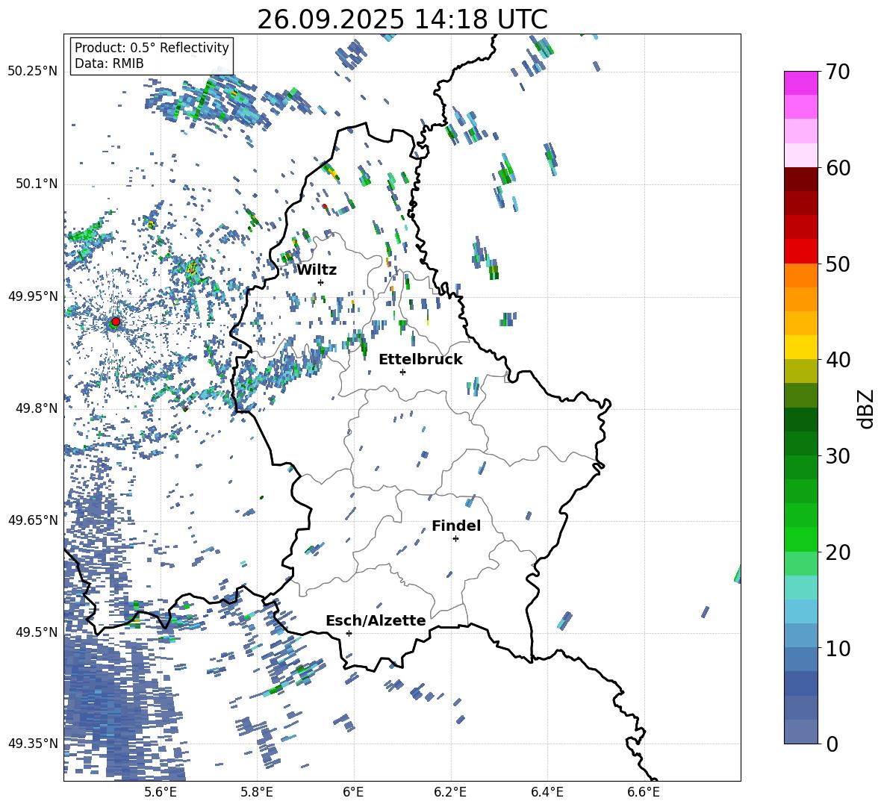This screenshot has height=807, width=884.
Task: Click the 5.6°E longitude label
Action: coord(160,792)
